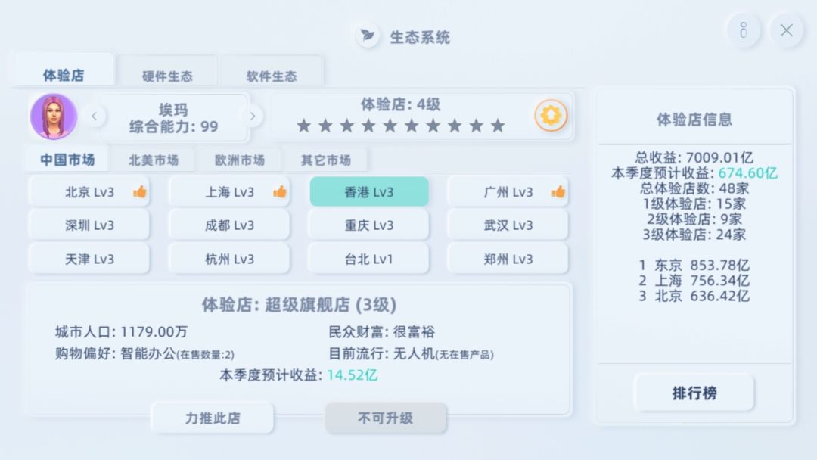Go to previous manager with left arrow
This screenshot has width=817, height=460.
coord(95,117)
